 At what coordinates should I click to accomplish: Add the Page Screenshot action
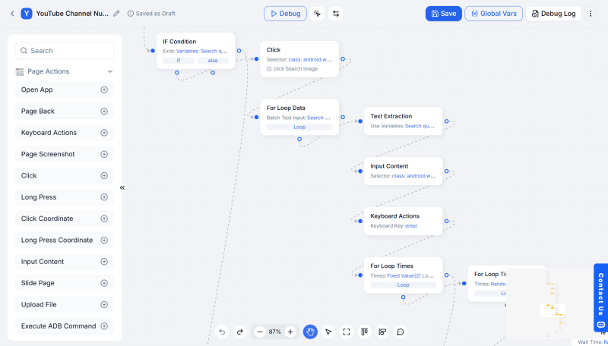[x=104, y=154]
